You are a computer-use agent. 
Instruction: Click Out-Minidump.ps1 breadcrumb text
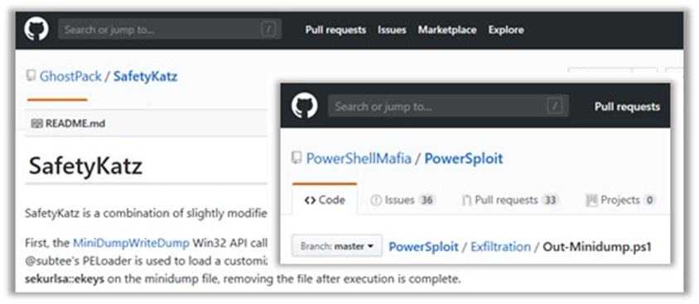(597, 246)
